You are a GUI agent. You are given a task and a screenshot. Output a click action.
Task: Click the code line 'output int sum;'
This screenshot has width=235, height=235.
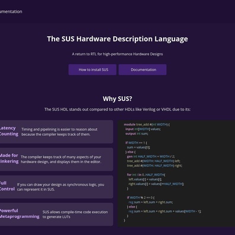(136, 134)
